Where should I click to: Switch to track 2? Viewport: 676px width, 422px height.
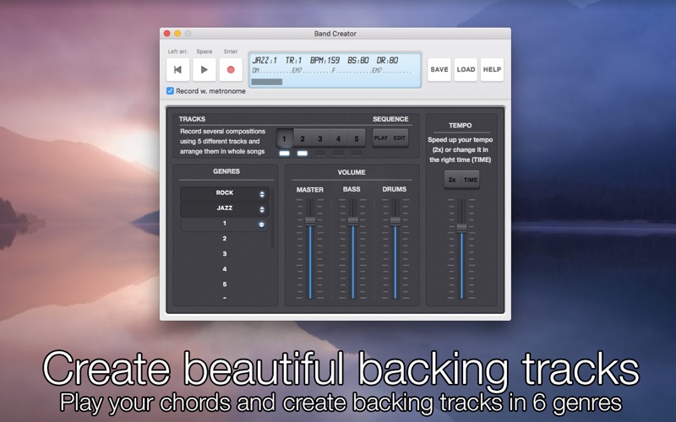click(x=303, y=138)
